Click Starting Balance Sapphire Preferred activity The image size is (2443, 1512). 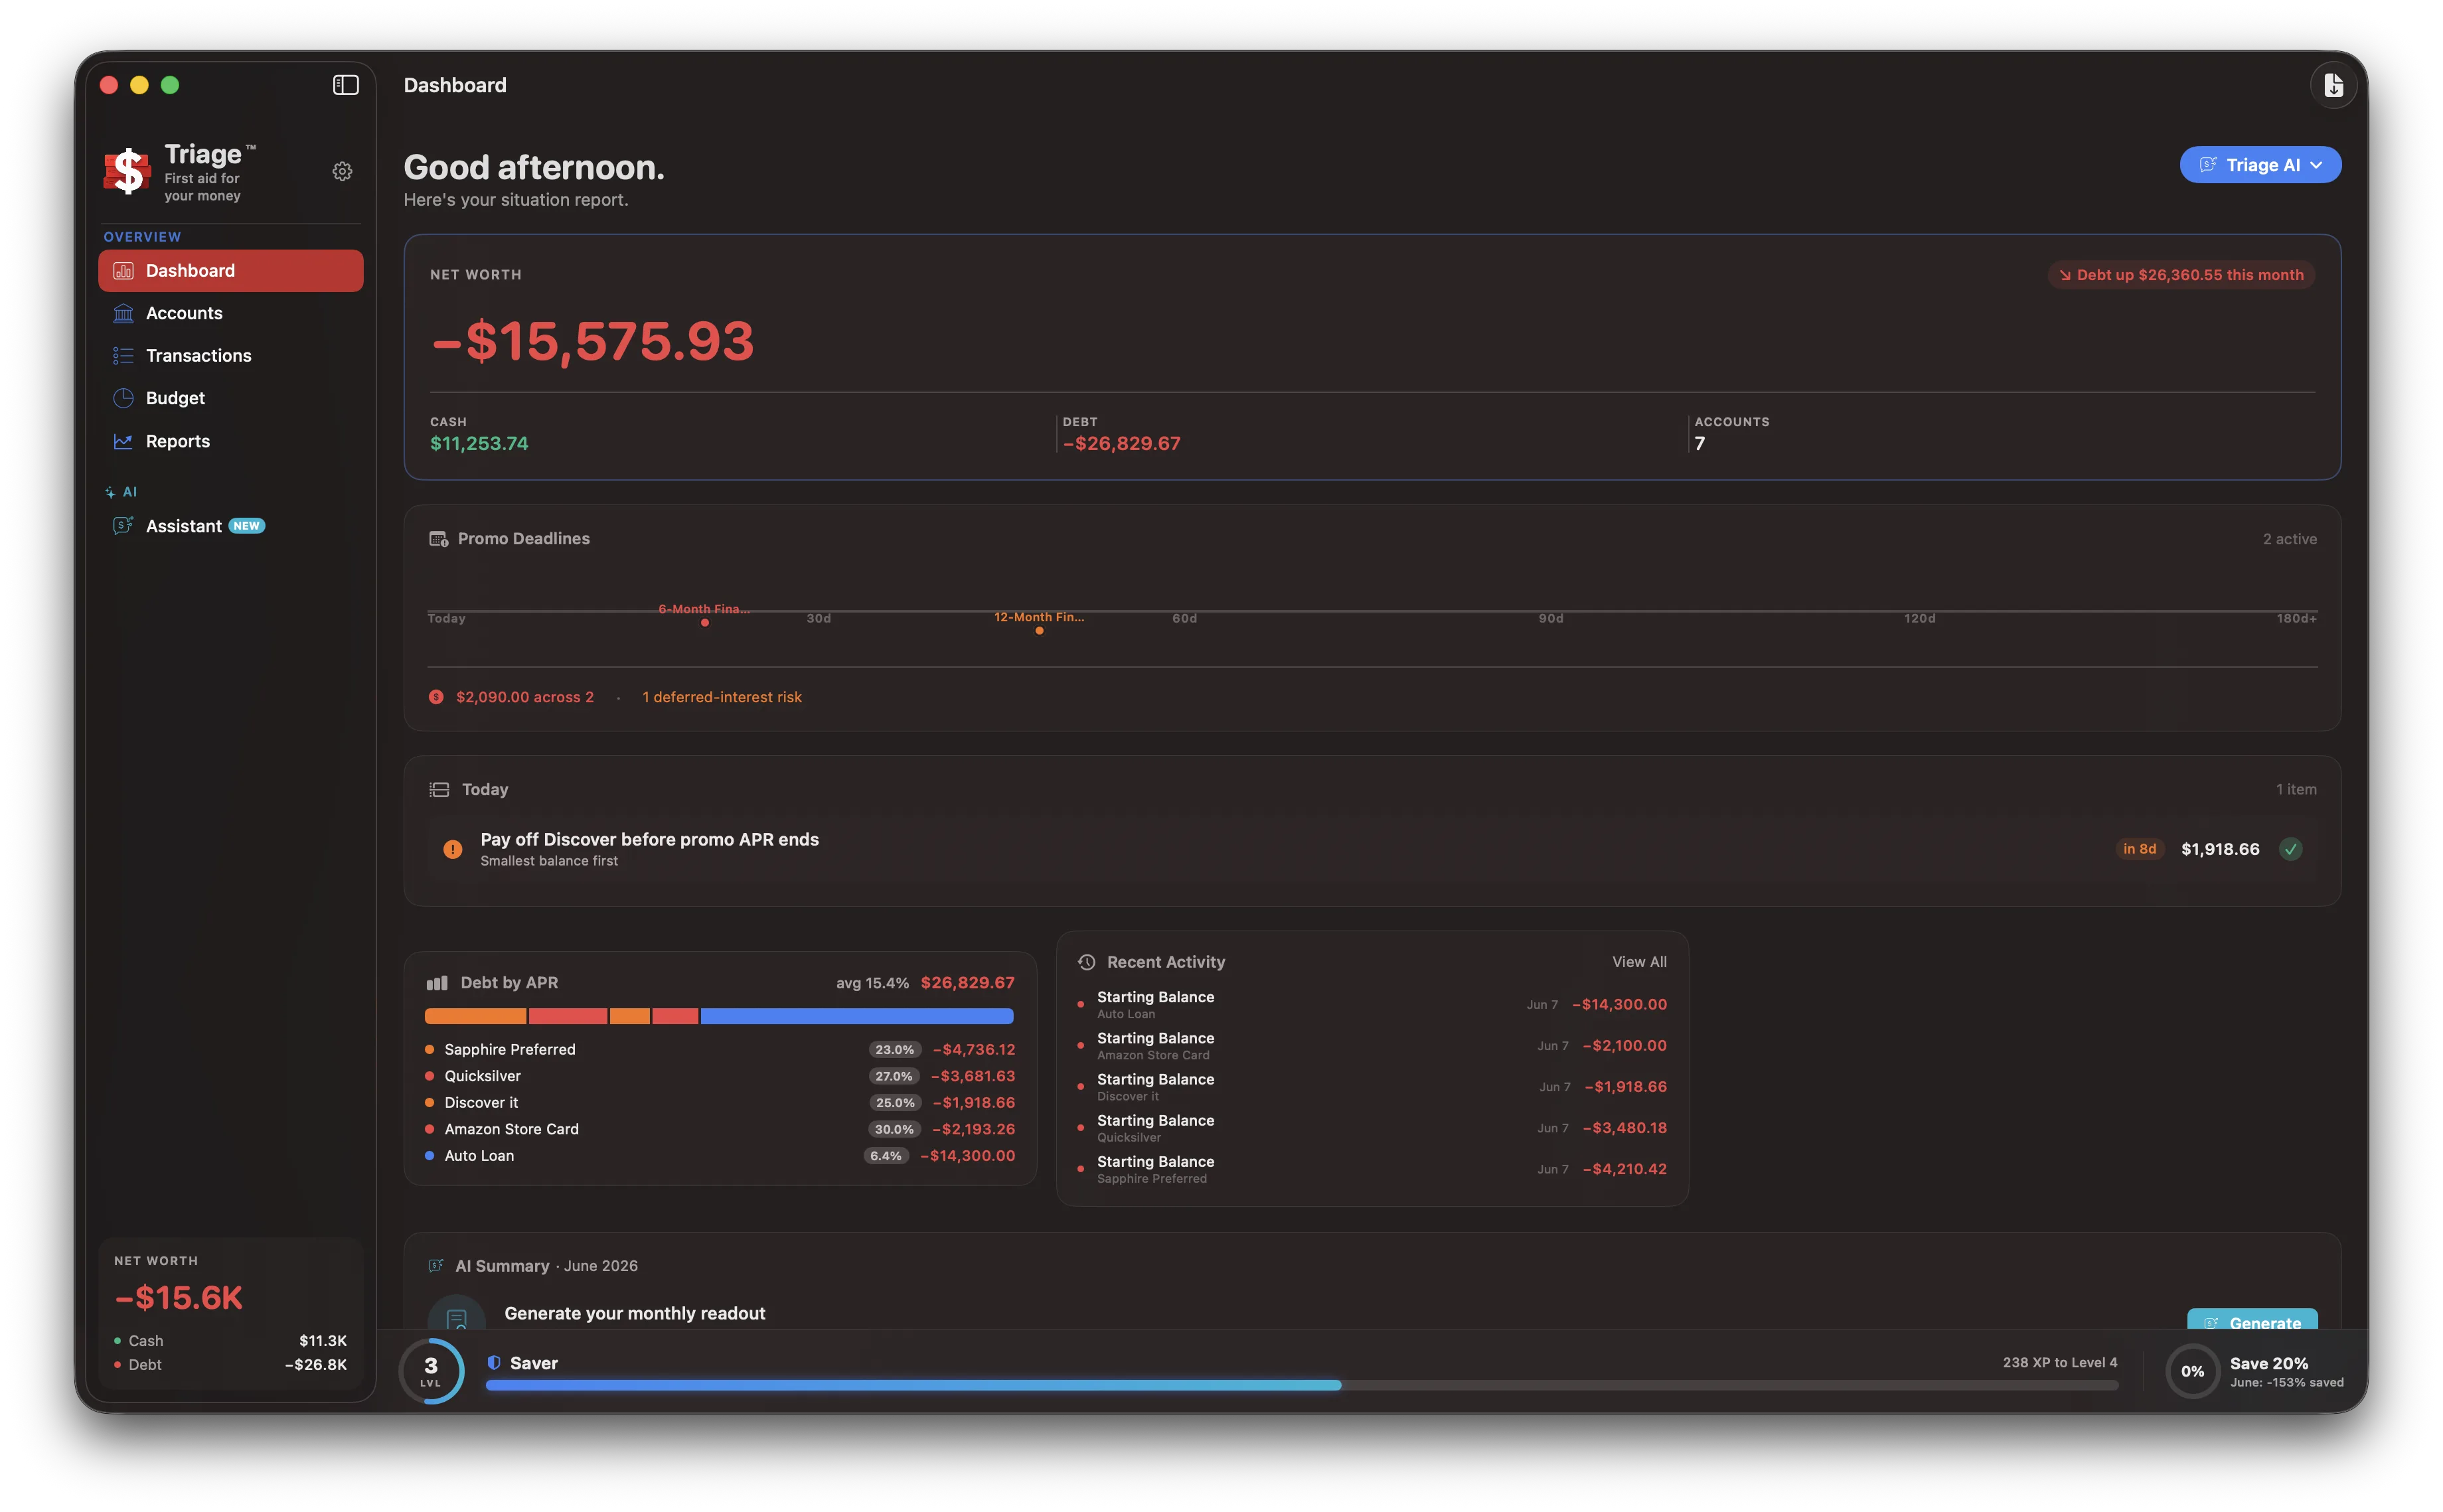(x=1372, y=1168)
